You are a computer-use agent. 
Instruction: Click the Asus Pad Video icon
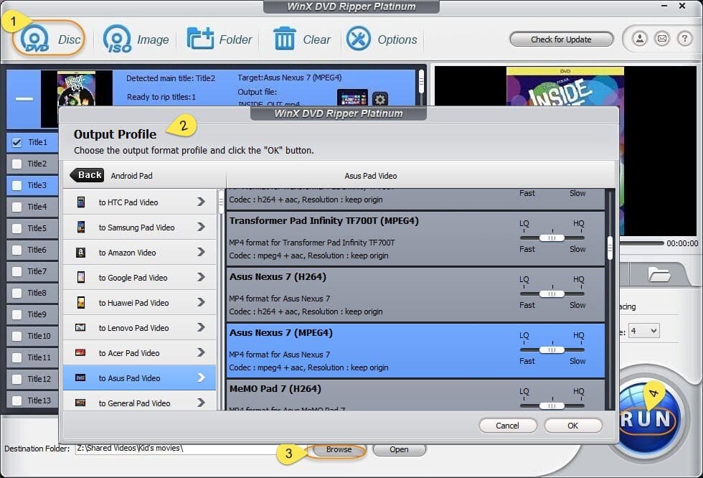tap(80, 378)
